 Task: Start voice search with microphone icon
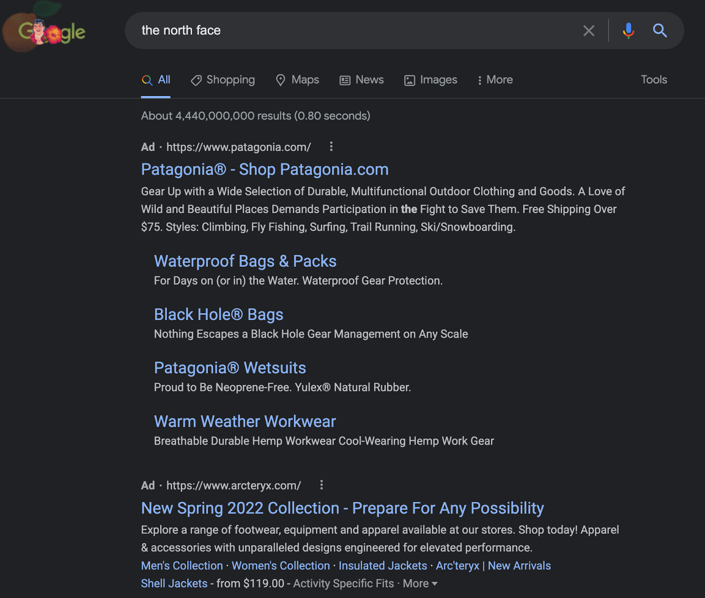click(628, 30)
